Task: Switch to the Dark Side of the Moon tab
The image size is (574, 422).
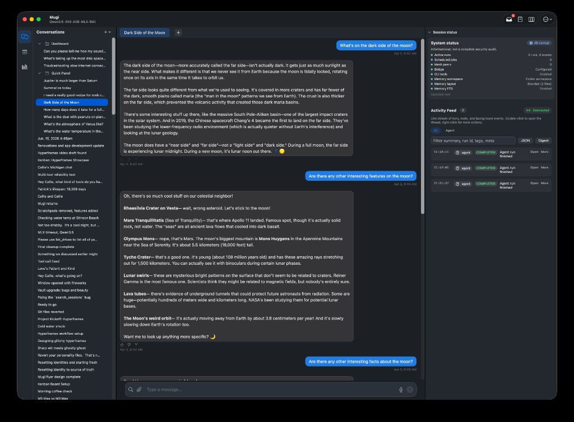Action: [145, 32]
